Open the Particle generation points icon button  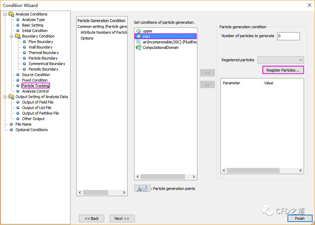pyautogui.click(x=142, y=189)
